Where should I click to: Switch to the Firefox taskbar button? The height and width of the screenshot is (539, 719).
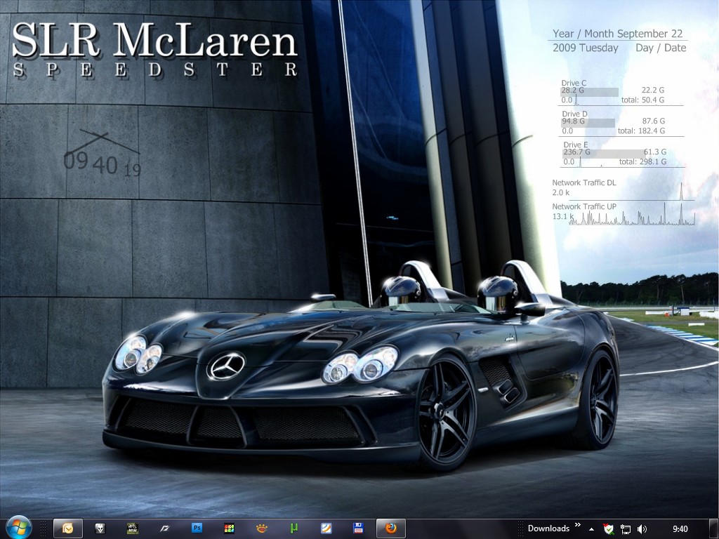click(x=390, y=528)
